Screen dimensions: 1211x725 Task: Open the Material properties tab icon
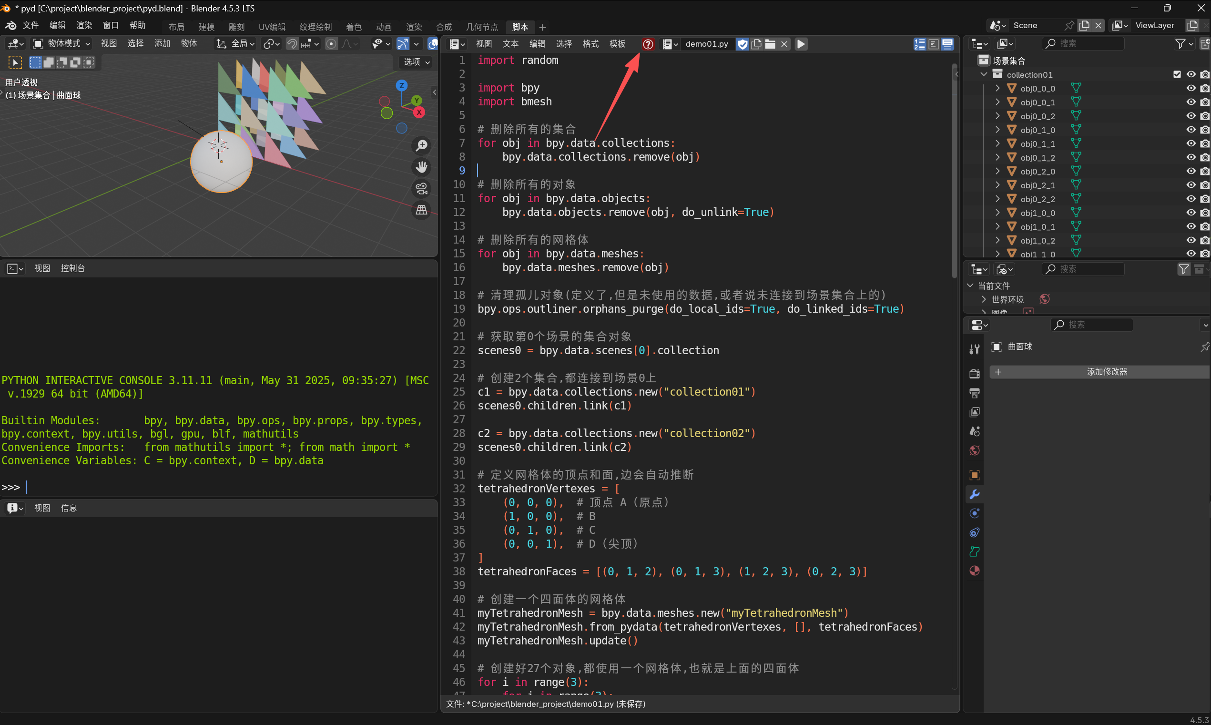[974, 571]
